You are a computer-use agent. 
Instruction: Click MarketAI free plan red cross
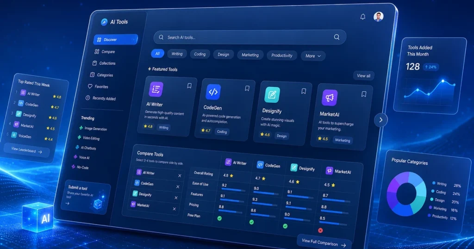pos(320,230)
